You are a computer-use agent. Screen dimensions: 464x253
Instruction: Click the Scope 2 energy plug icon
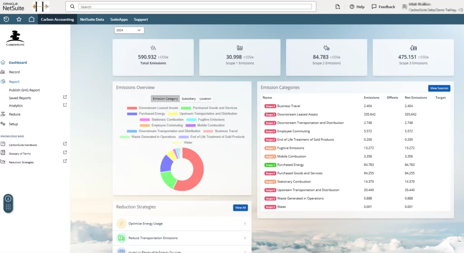point(326,48)
